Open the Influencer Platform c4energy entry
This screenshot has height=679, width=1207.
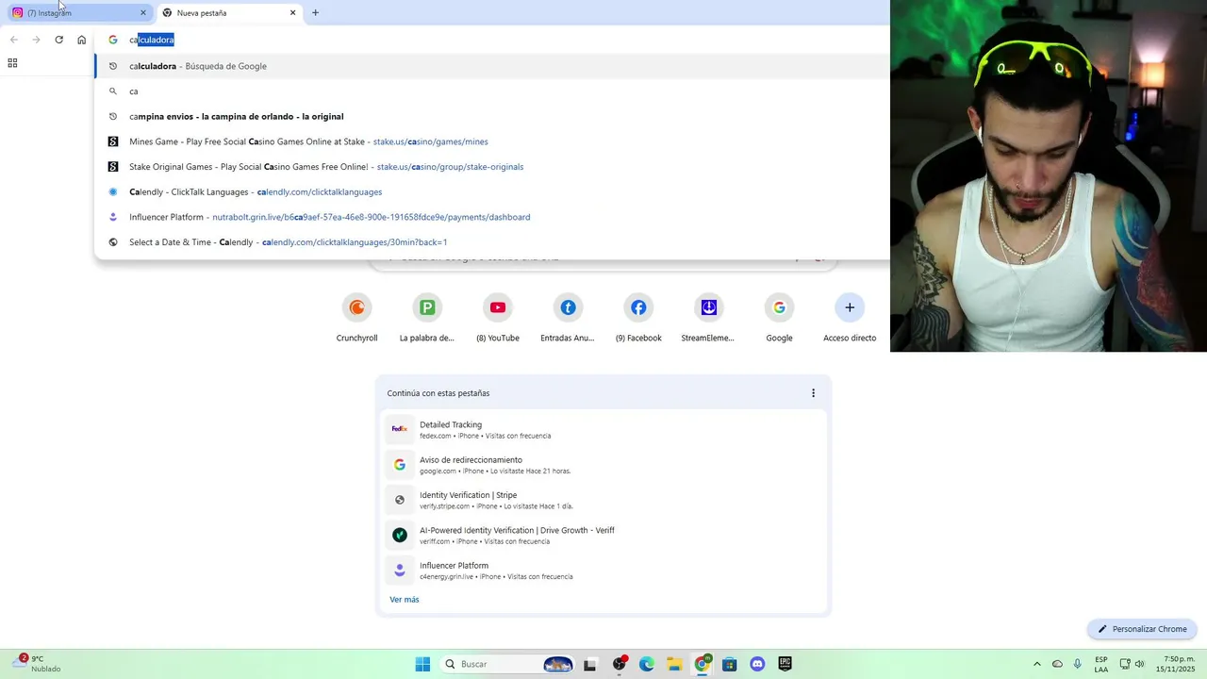tap(603, 571)
